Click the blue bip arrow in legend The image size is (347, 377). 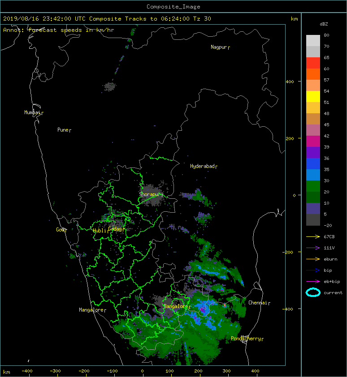click(x=313, y=270)
